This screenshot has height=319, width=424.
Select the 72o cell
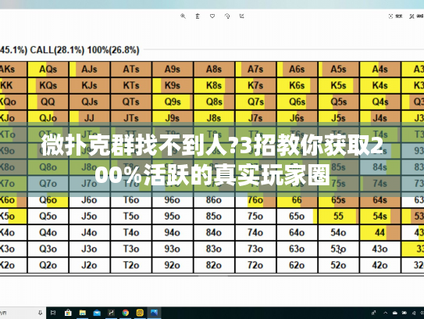(255, 265)
